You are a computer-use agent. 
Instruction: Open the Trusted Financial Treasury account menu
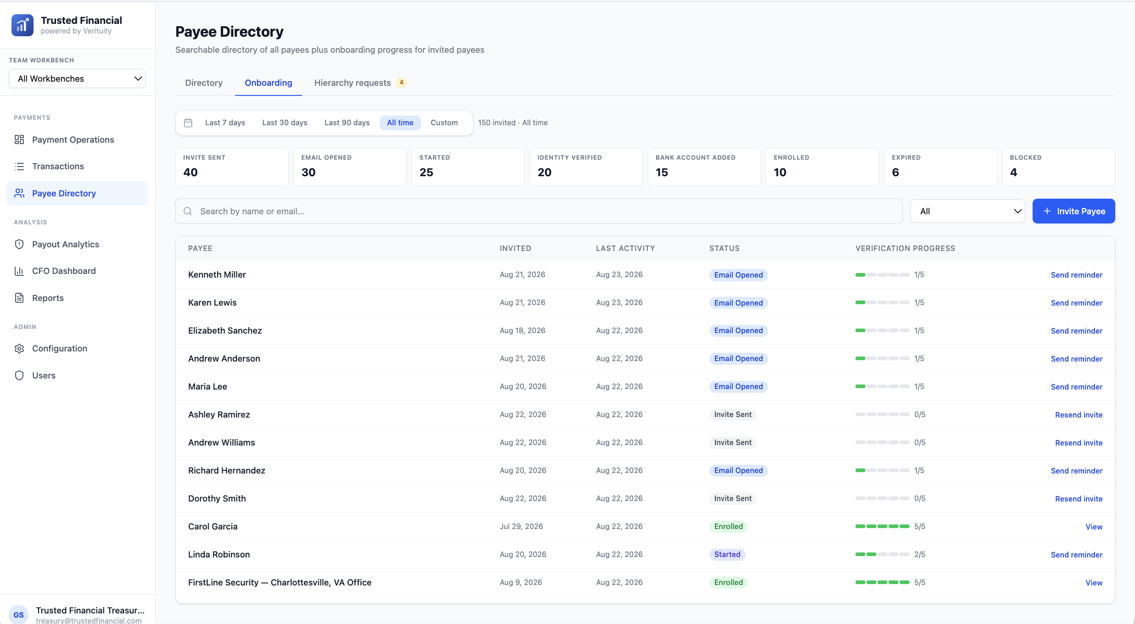click(77, 614)
